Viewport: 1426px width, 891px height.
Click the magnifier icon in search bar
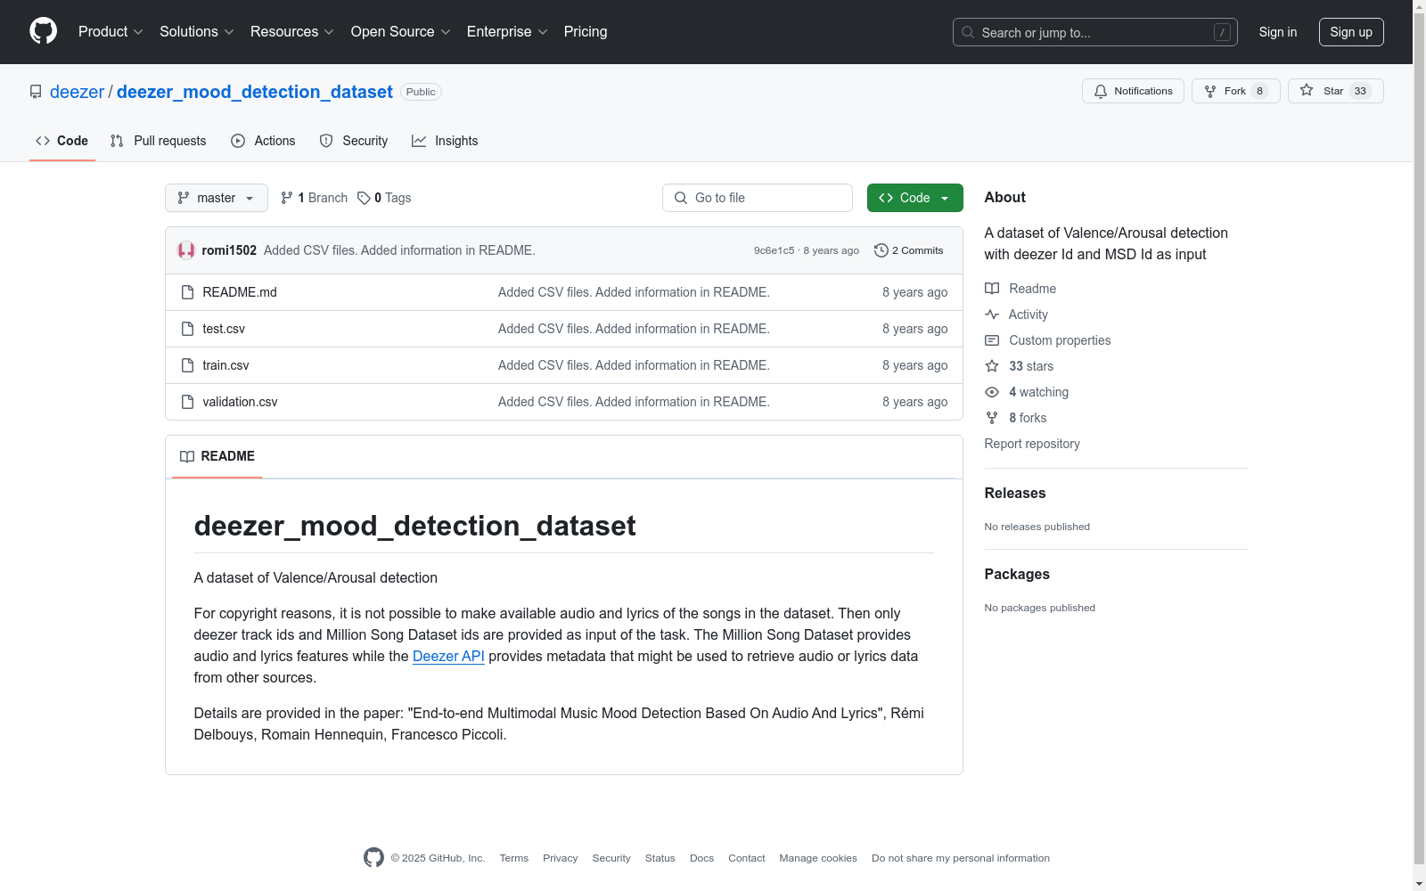click(968, 32)
